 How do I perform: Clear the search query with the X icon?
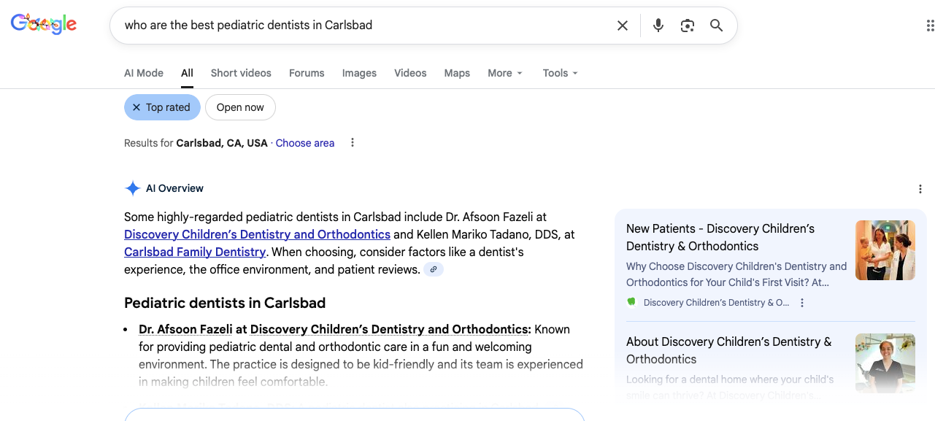[x=622, y=25]
